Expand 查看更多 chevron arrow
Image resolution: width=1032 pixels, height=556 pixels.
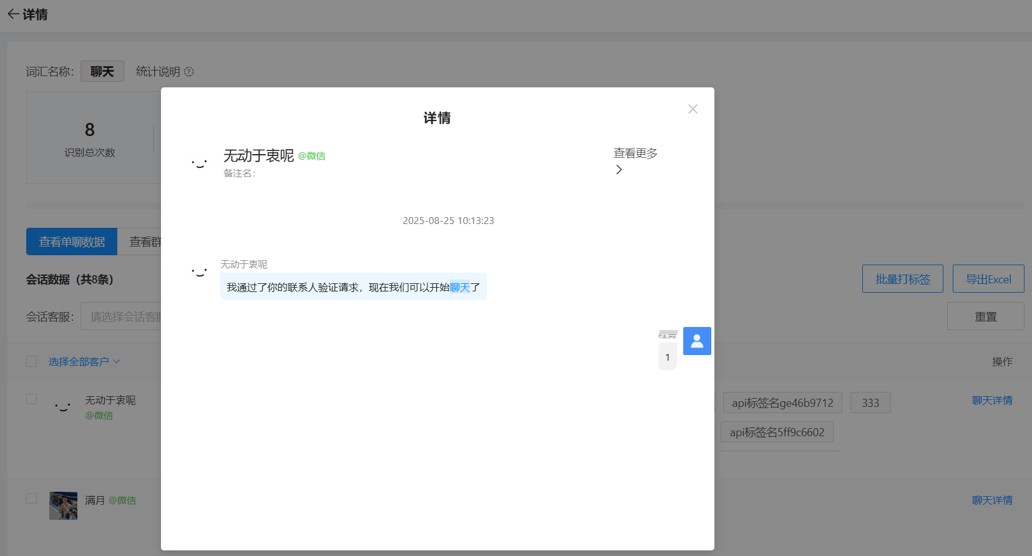[619, 170]
